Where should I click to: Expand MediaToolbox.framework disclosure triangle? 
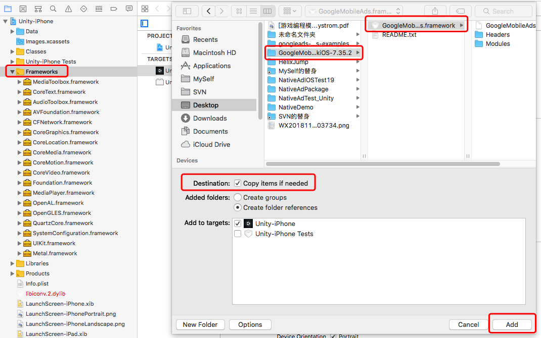19,82
